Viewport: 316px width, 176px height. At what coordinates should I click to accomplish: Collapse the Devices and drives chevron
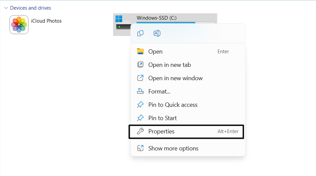[x=6, y=8]
